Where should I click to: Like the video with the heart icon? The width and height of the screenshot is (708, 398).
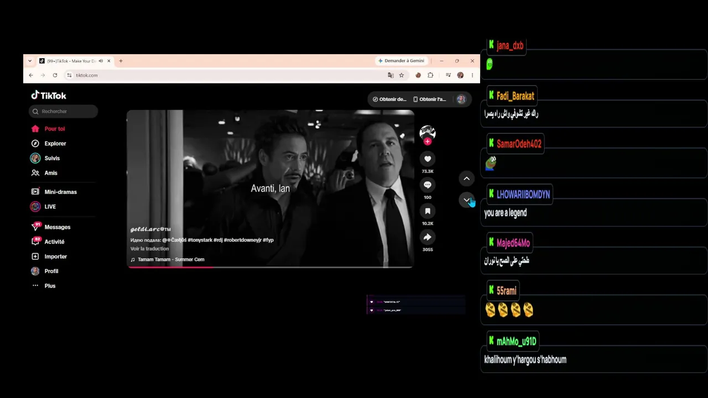click(428, 159)
